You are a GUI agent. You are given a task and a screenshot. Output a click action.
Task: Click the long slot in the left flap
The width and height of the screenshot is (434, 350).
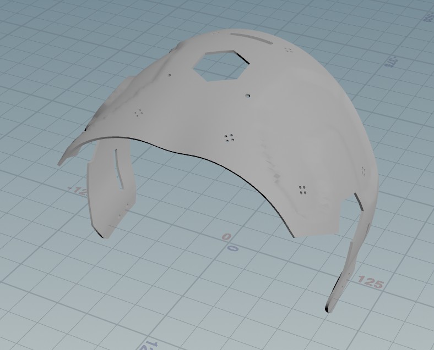point(117,169)
